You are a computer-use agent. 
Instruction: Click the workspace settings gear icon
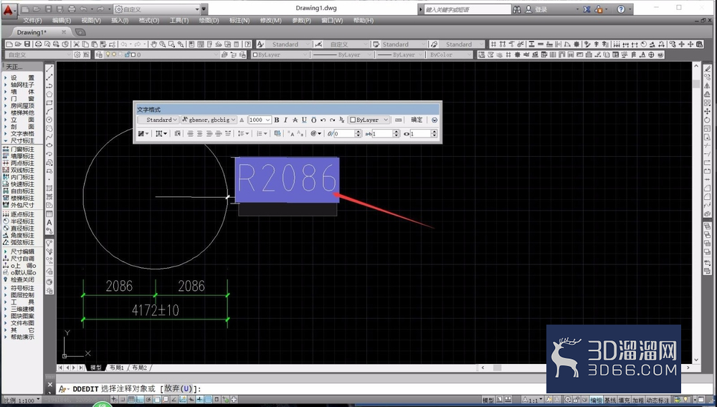77,54
